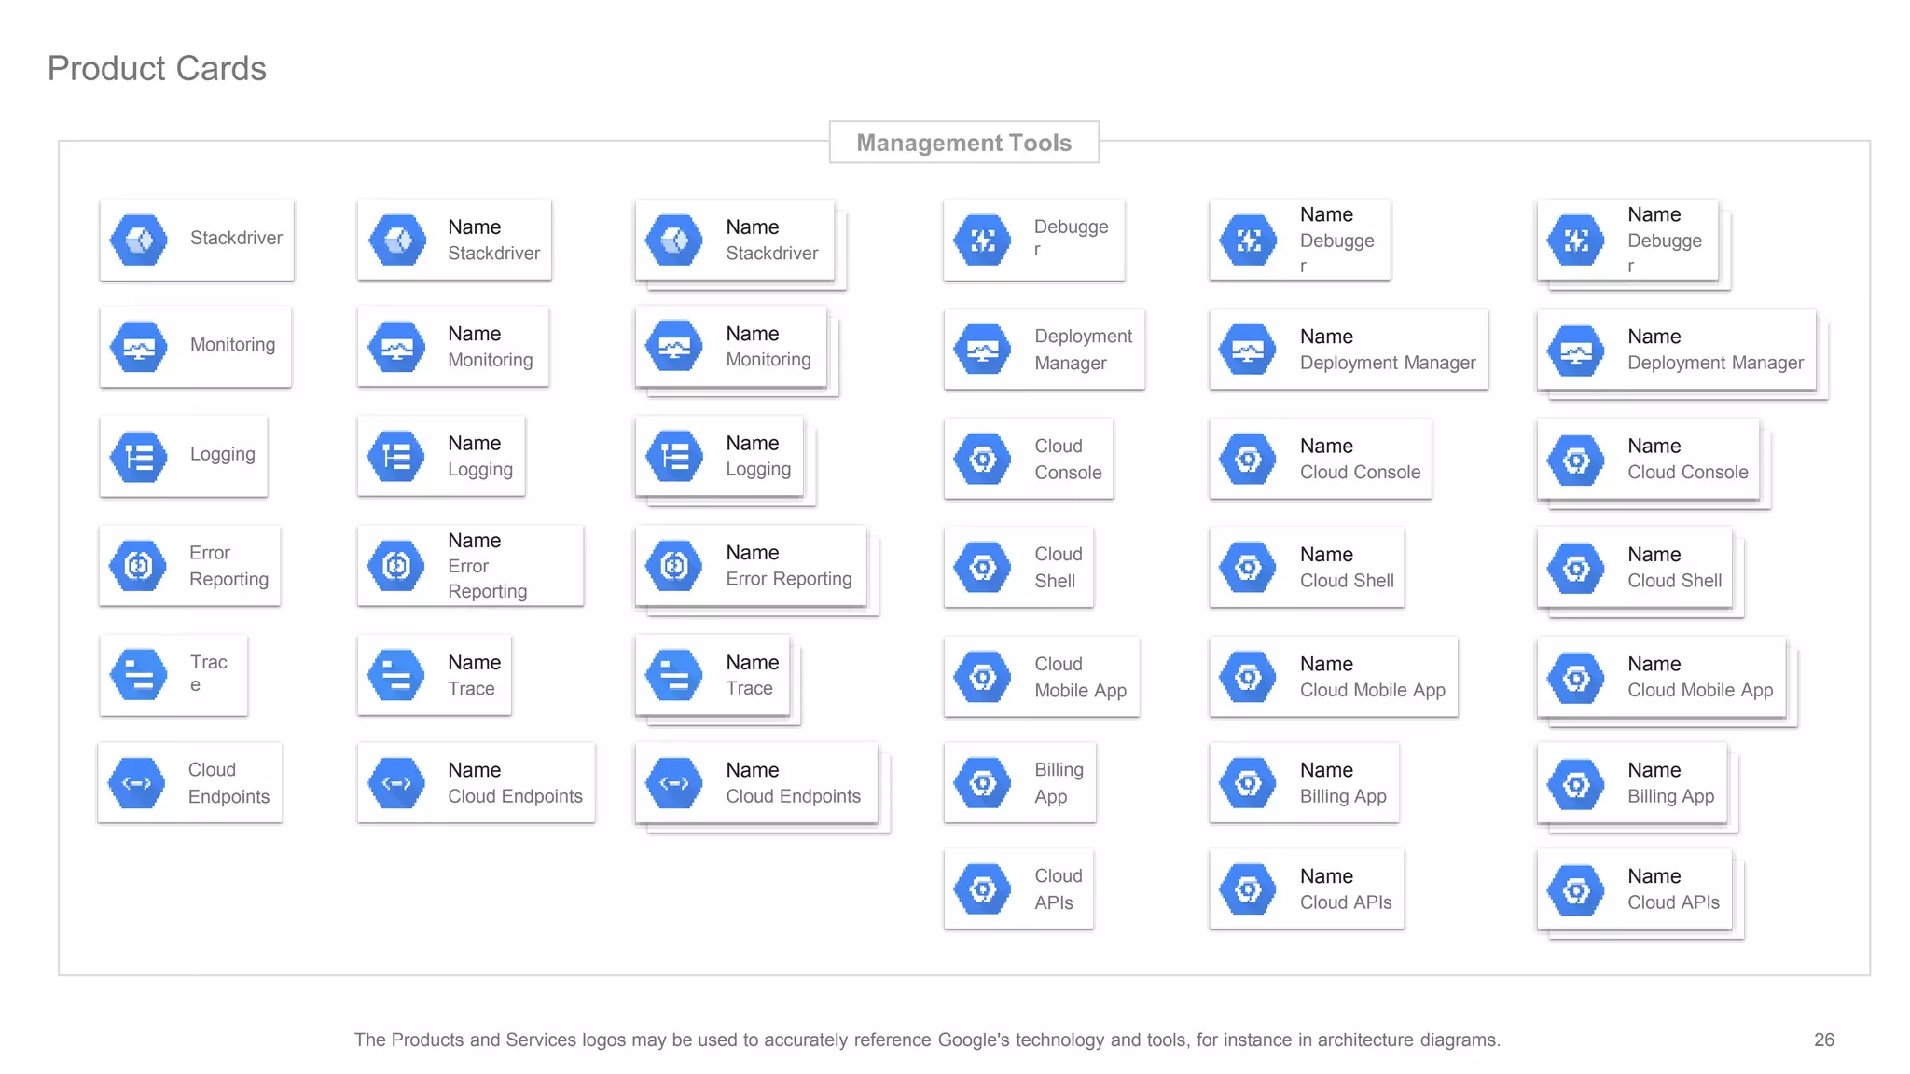Click the 'Trace' label in the stacked Name card
The height and width of the screenshot is (1074, 1910).
pyautogui.click(x=749, y=688)
